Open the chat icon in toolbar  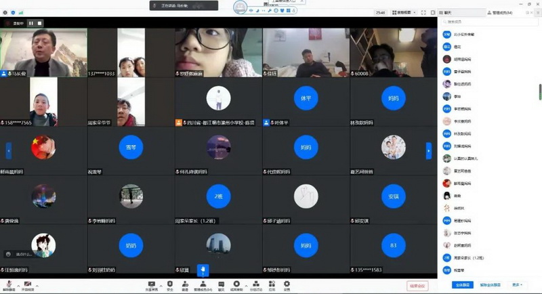click(220, 284)
